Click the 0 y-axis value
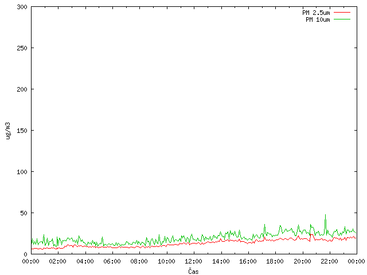Image resolution: width=367 pixels, height=275 pixels. point(25,254)
